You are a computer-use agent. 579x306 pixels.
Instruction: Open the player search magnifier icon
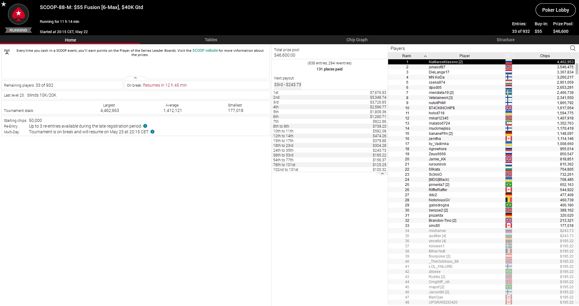[573, 48]
